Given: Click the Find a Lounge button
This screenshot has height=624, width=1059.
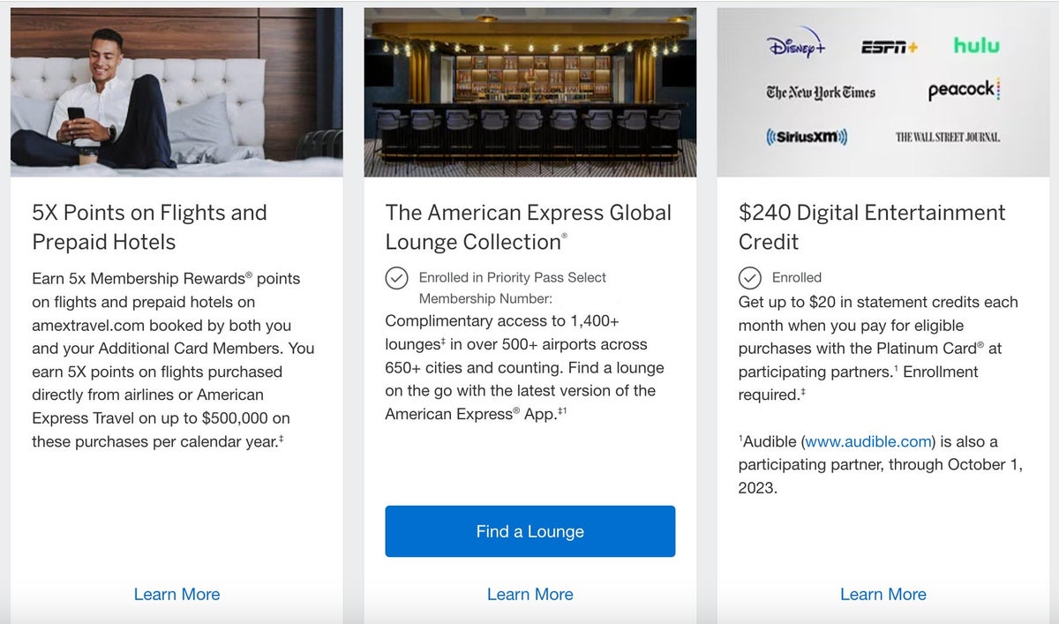Looking at the screenshot, I should click(x=529, y=530).
